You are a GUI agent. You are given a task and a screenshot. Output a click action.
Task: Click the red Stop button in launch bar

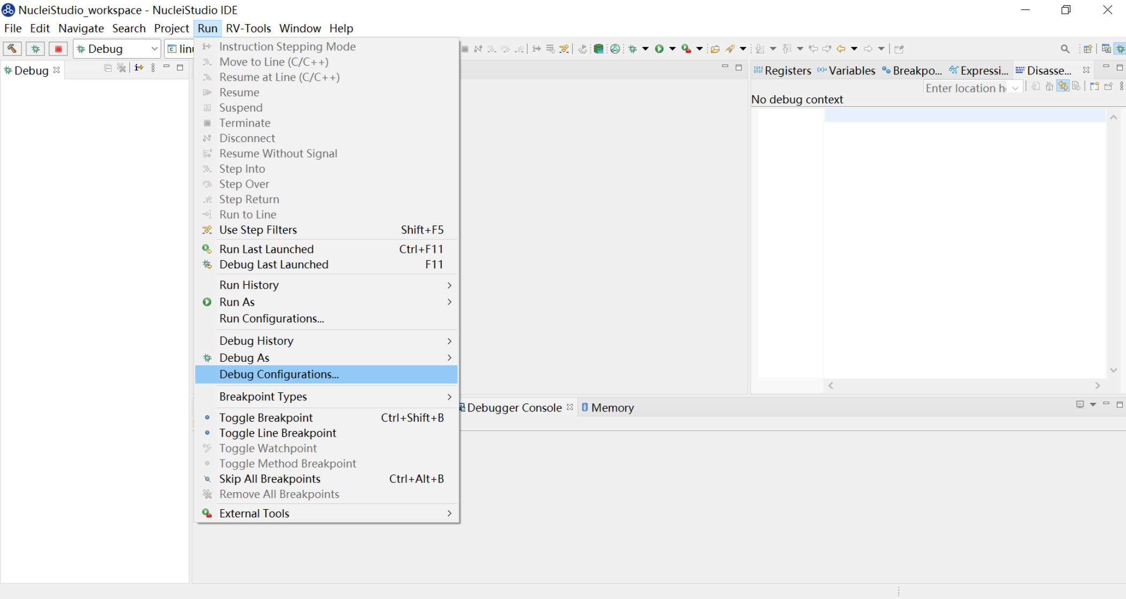coord(58,49)
